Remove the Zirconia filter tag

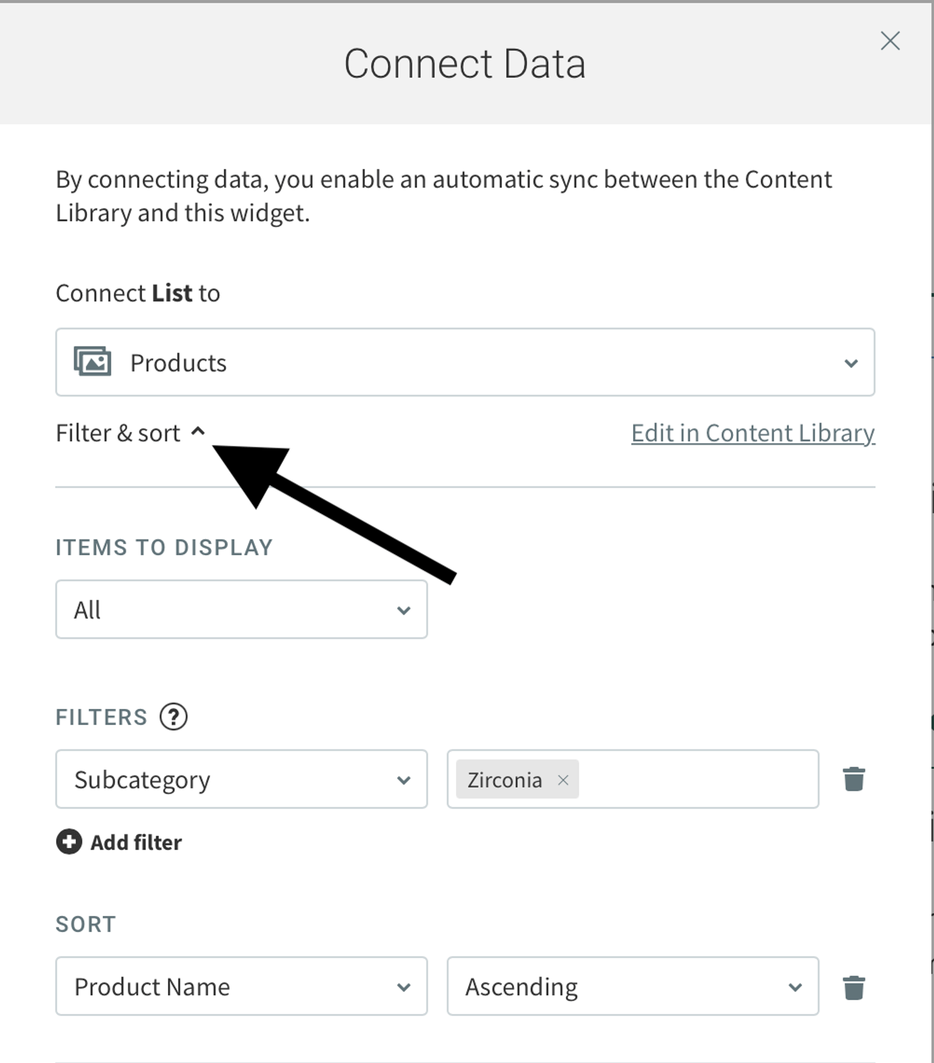(x=563, y=780)
